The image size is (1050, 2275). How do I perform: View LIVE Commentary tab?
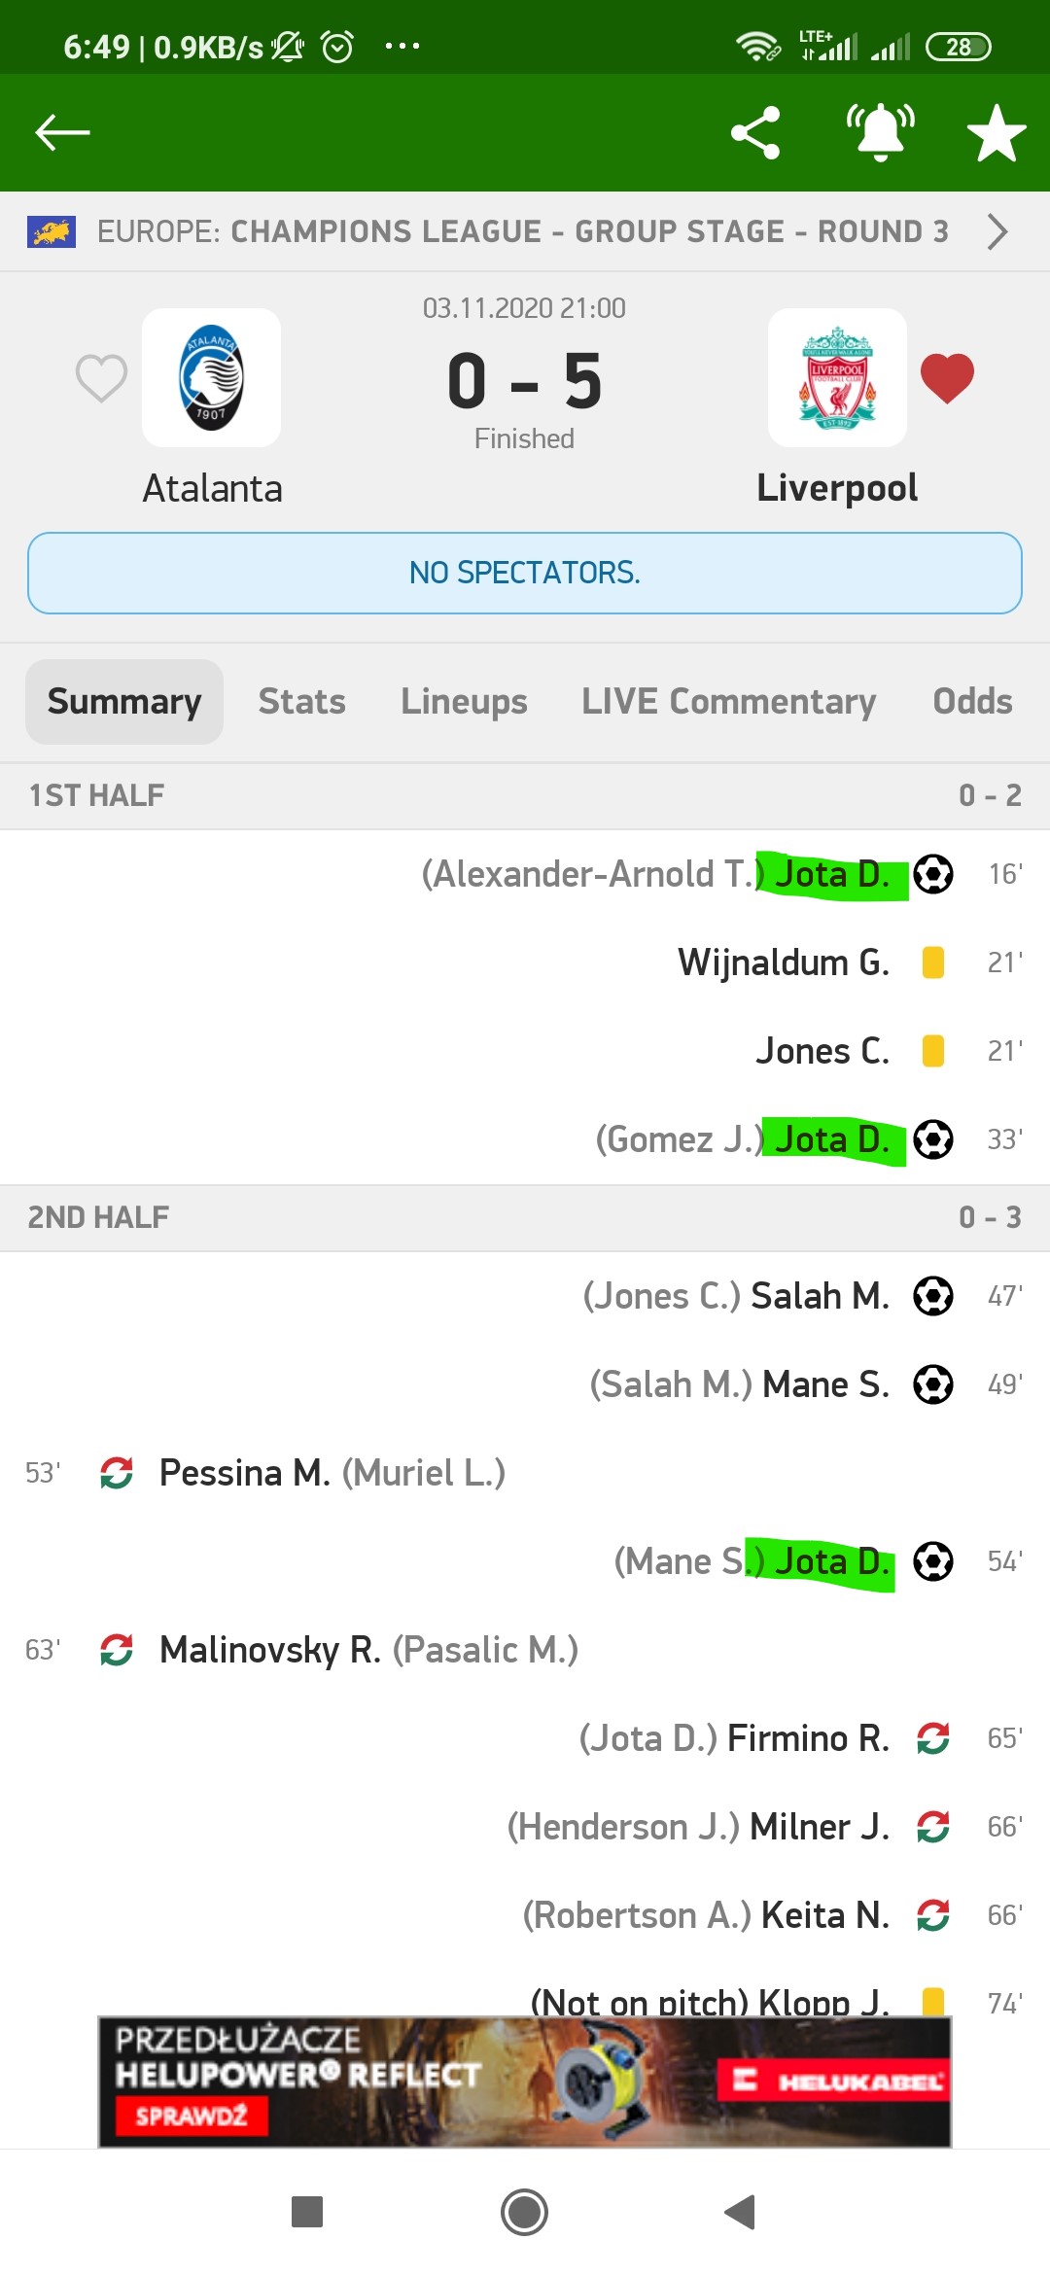[728, 702]
